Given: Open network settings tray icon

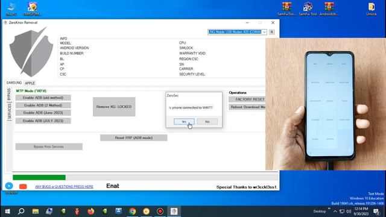Looking at the screenshot, I should [342, 212].
